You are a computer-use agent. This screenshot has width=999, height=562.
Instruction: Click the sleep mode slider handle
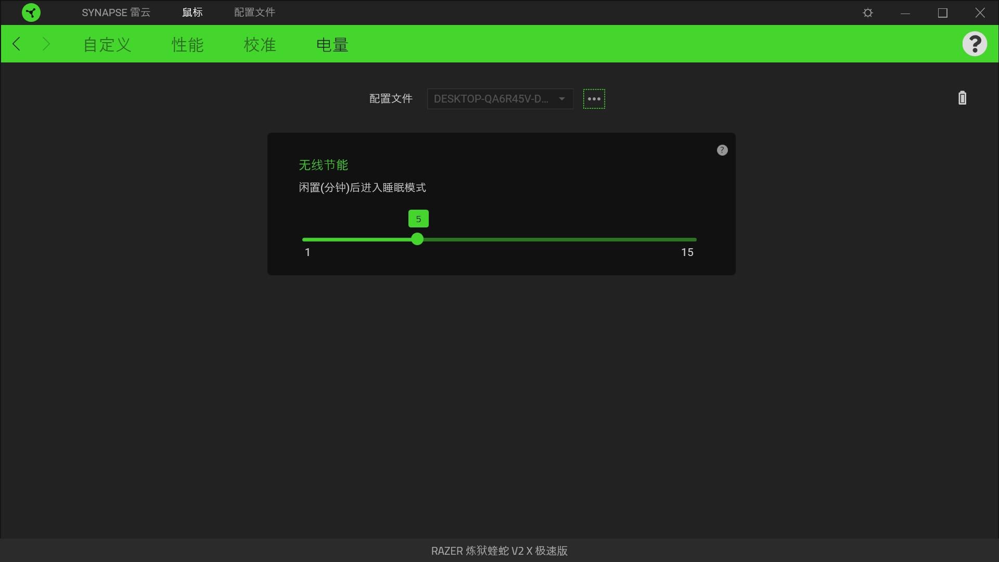(417, 239)
